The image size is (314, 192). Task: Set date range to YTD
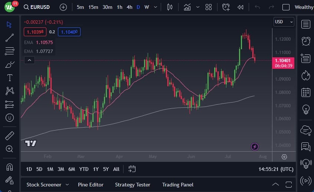pos(84,169)
